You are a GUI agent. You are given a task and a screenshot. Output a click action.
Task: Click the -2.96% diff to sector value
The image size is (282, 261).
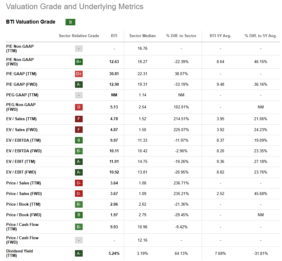coord(181,151)
